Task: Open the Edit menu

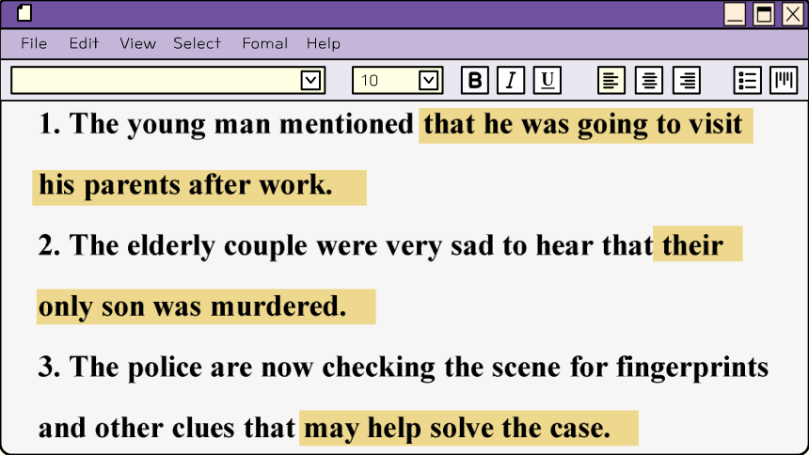Action: pos(84,43)
